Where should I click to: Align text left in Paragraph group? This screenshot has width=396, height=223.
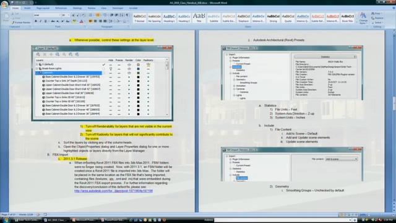tap(90, 21)
